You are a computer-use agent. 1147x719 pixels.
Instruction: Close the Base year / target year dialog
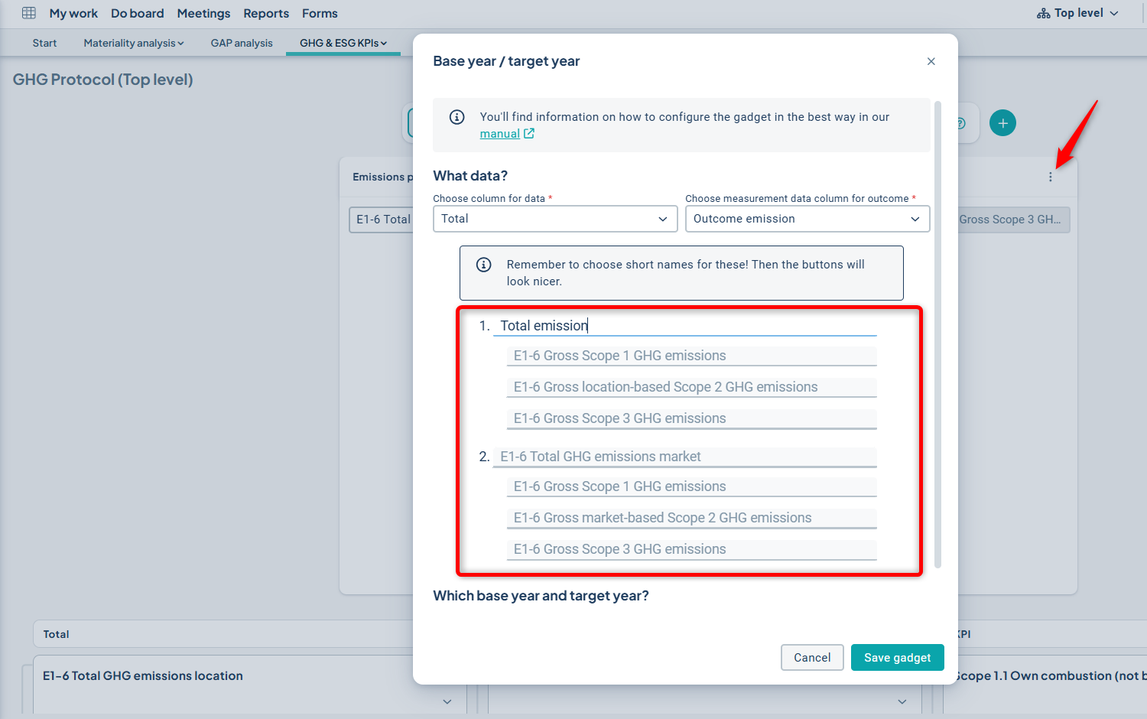coord(931,61)
